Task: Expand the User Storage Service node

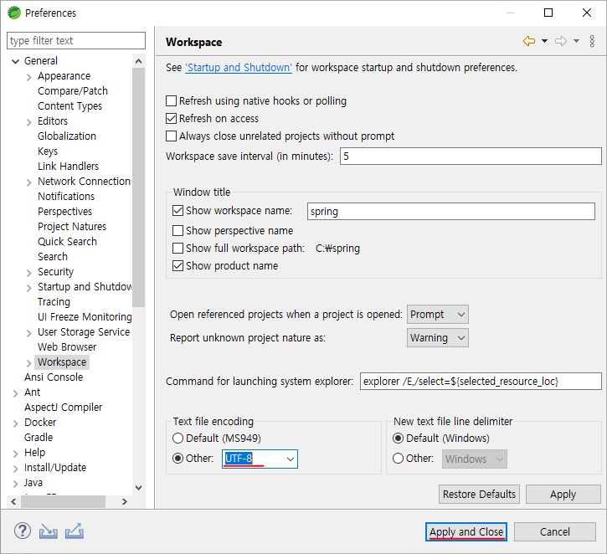Action: (29, 333)
